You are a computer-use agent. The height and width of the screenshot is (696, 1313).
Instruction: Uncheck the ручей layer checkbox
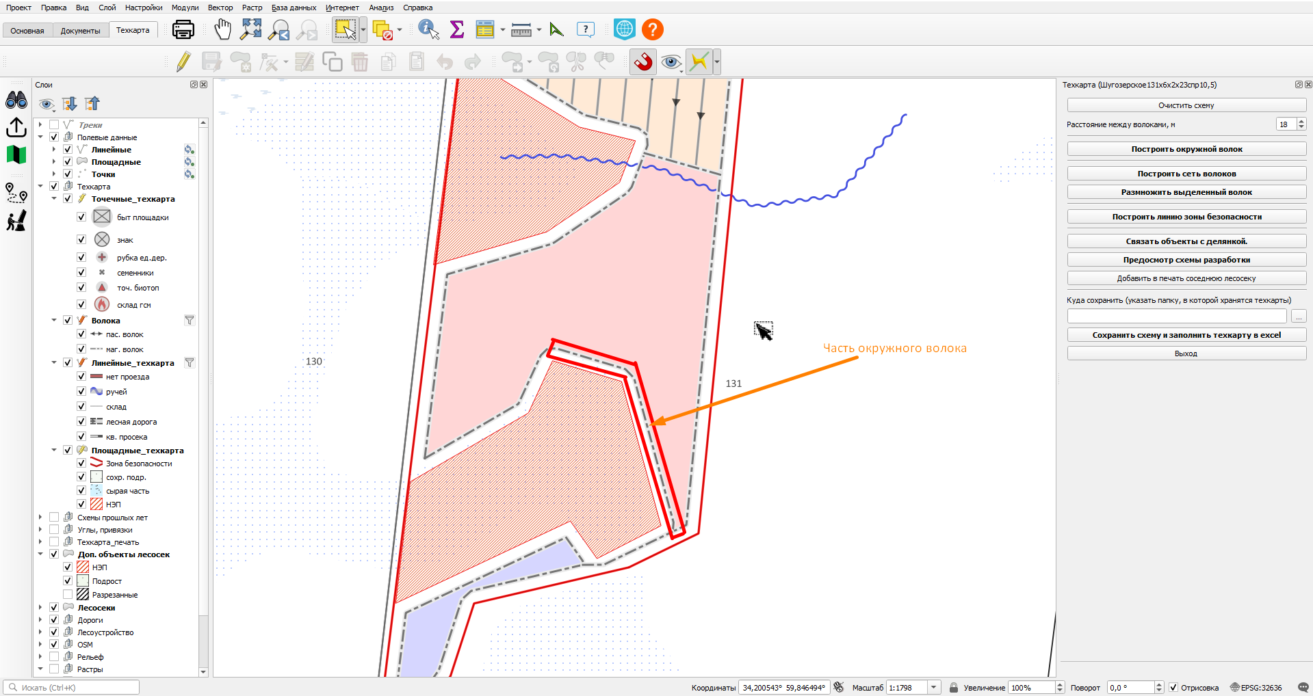tap(81, 392)
